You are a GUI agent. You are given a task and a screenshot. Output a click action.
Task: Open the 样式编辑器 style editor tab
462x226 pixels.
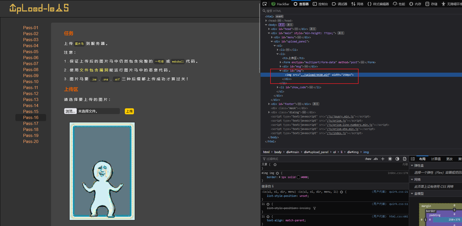tap(378, 4)
